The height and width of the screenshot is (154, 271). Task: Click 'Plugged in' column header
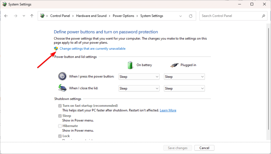[188, 65]
